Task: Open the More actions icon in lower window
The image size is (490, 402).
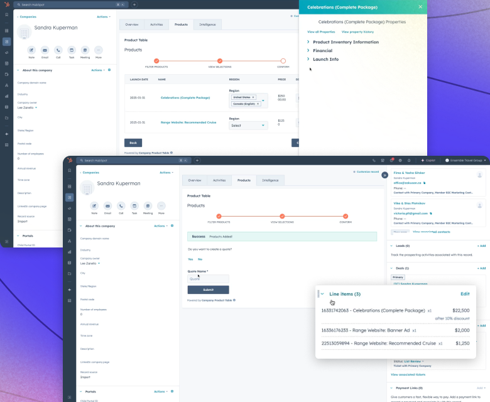Action: point(161,206)
